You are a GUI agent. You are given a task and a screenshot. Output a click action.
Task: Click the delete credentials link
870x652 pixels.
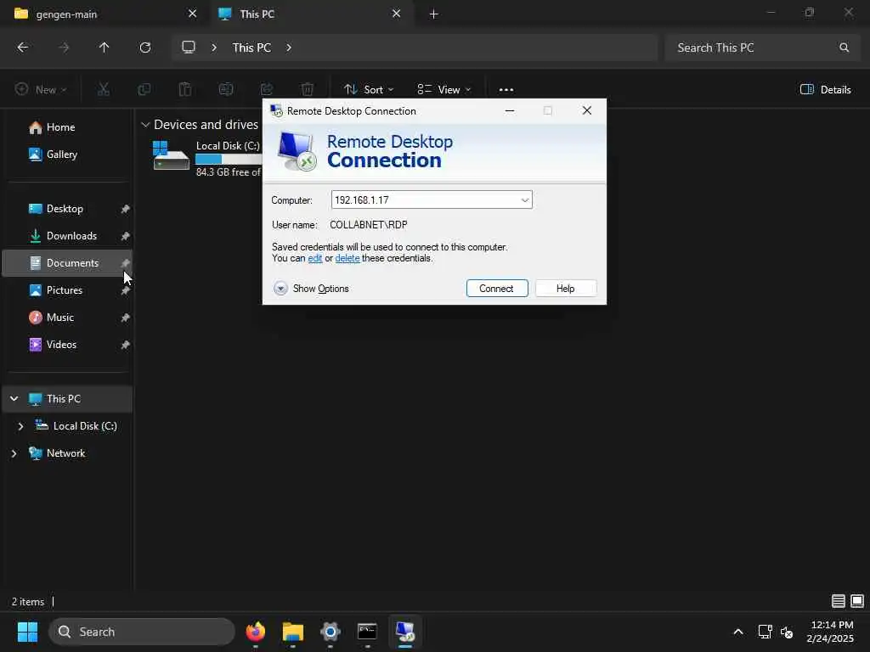pos(347,258)
